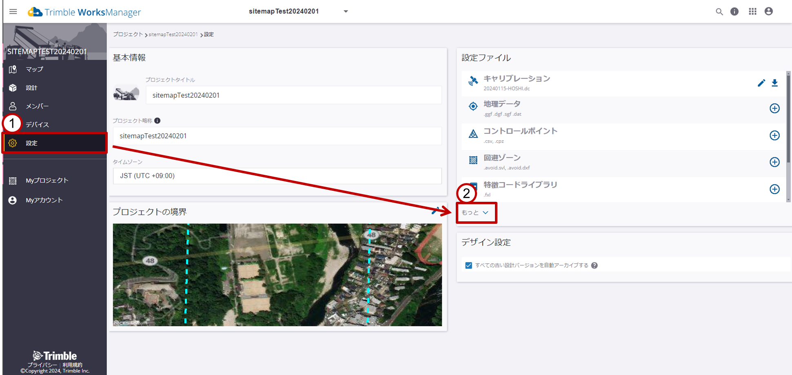
Task: Edit the calibration file with pencil icon
Action: pyautogui.click(x=761, y=83)
